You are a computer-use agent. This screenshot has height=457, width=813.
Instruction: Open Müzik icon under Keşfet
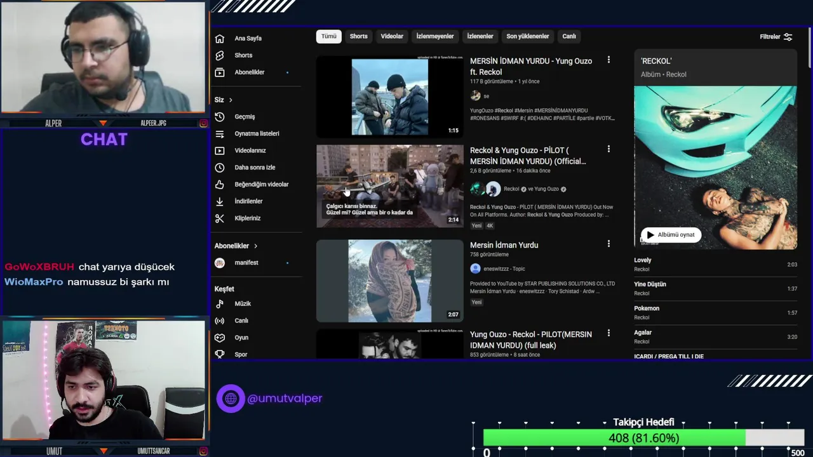coord(220,303)
